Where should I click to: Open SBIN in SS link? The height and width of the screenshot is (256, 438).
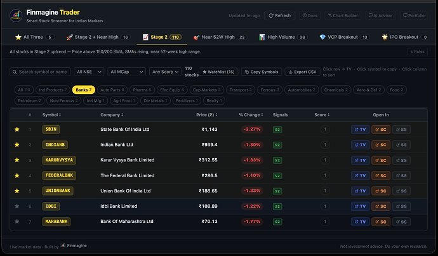tap(401, 130)
